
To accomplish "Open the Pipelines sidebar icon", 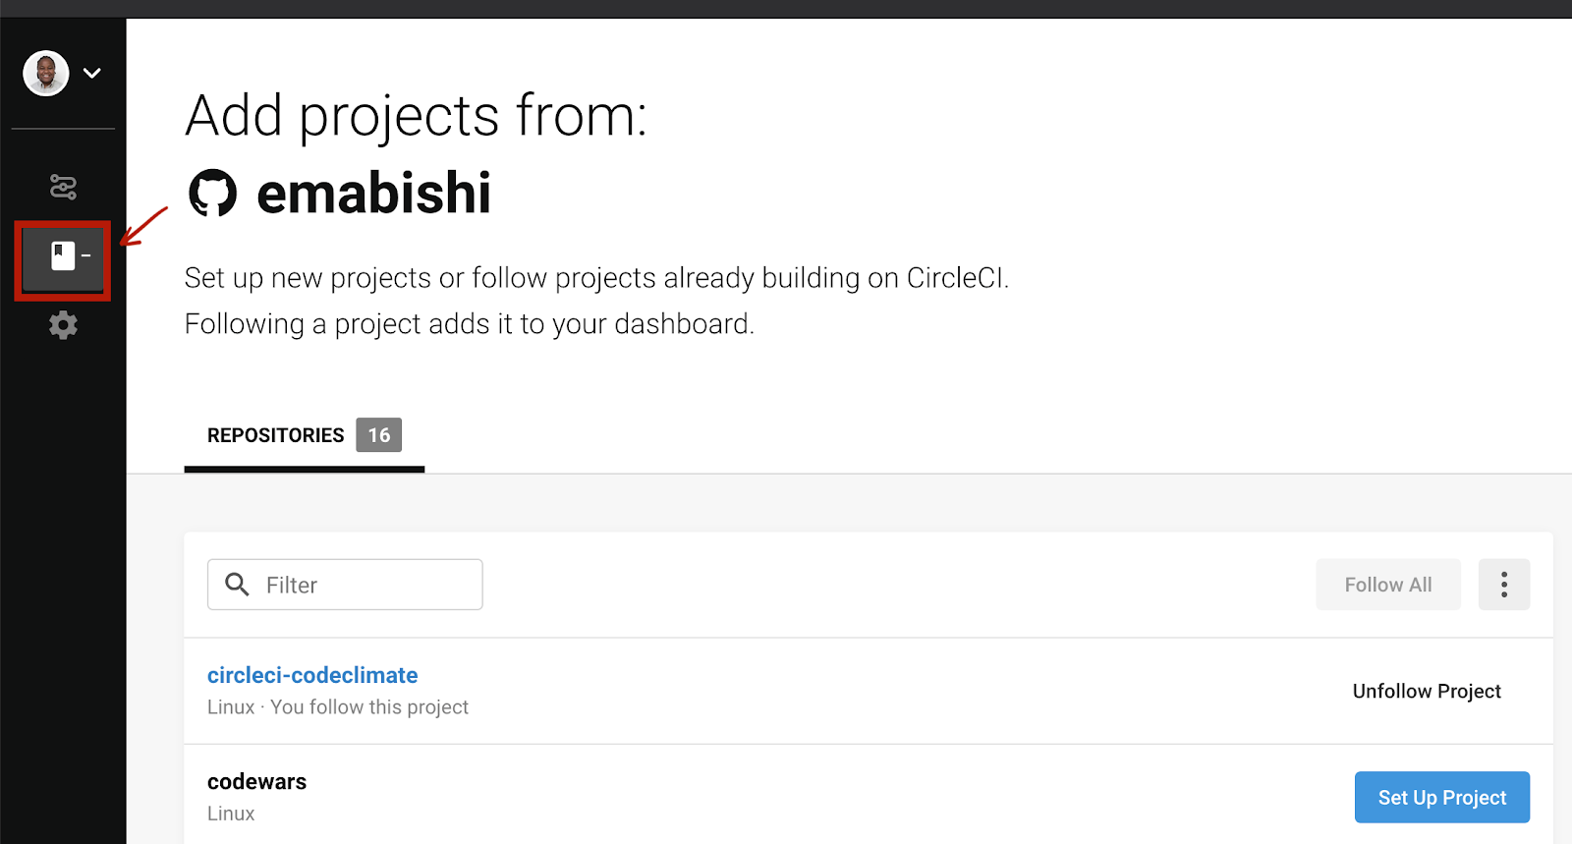I will pos(63,187).
